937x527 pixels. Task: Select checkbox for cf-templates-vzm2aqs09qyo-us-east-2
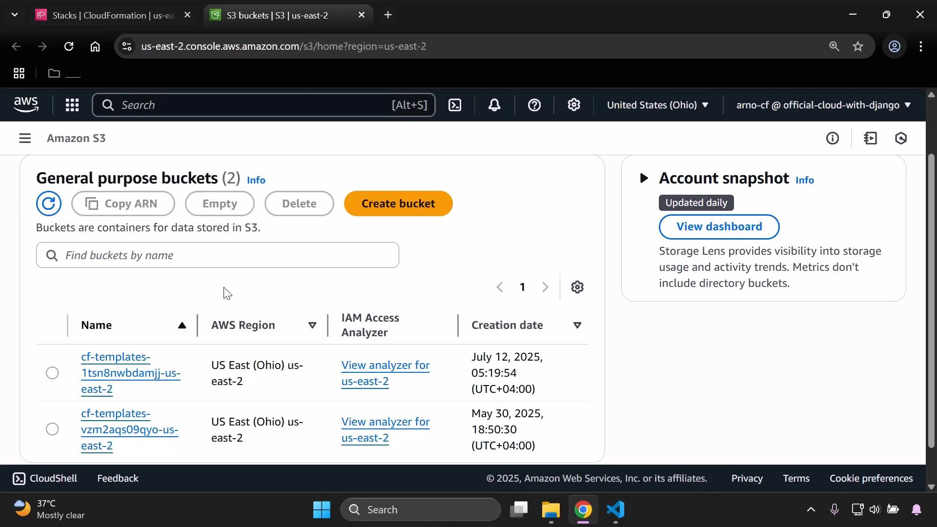pyautogui.click(x=51, y=429)
